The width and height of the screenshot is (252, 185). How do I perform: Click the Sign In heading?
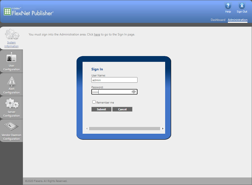(x=97, y=69)
